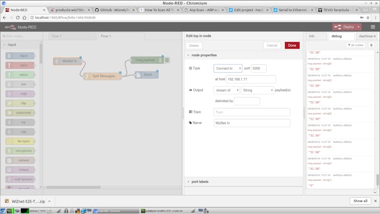380x214 pixels.
Task: Click the debug panel vertical scrollbar thumb
Action: 377,180
